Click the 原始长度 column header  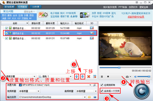[36, 23]
